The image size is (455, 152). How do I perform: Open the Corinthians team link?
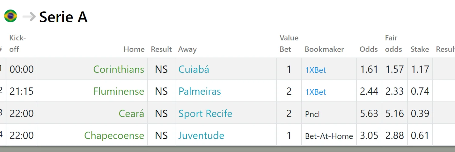point(119,69)
